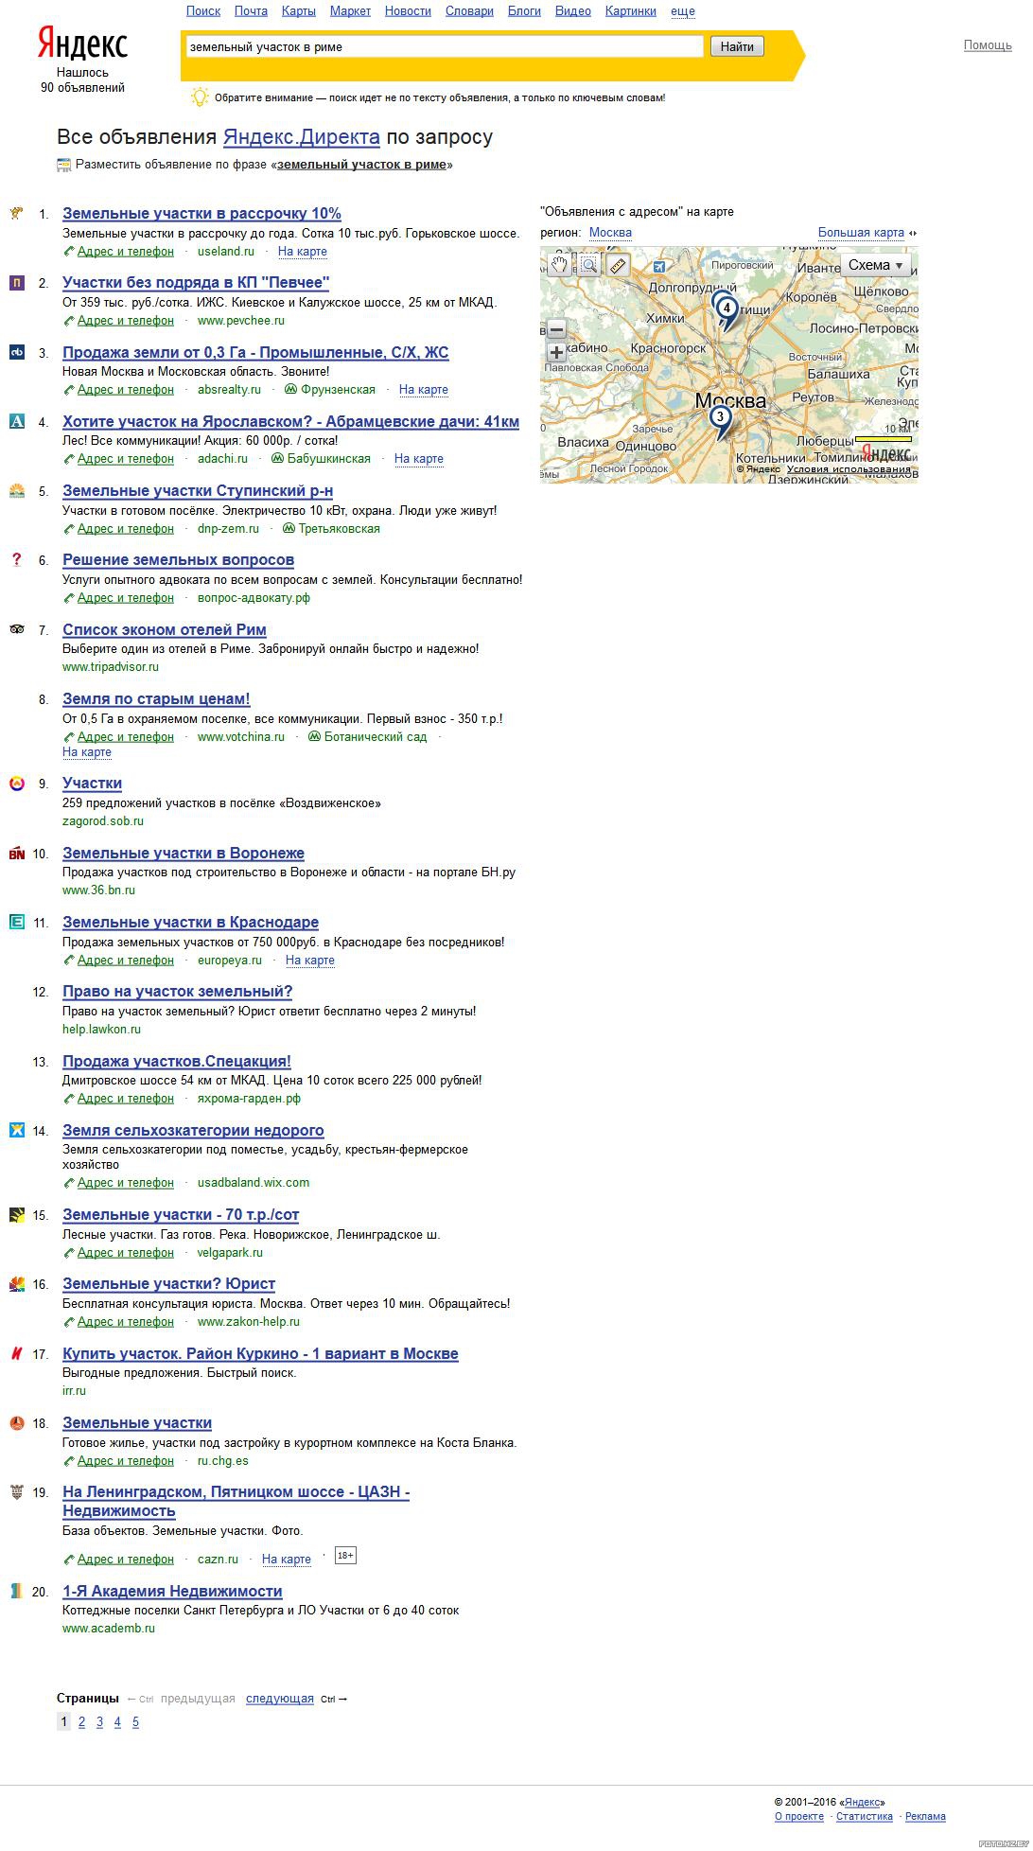Click the favicon of the ЦАЗН Недвижимость ad

click(x=17, y=1491)
